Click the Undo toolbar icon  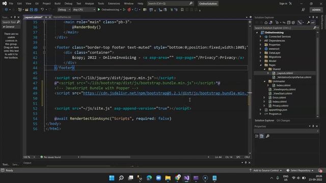42,10
